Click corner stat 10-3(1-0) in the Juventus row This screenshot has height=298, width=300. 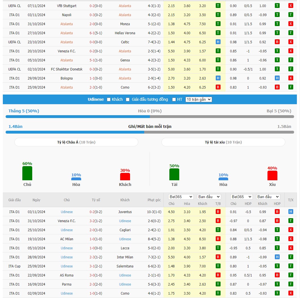154,212
